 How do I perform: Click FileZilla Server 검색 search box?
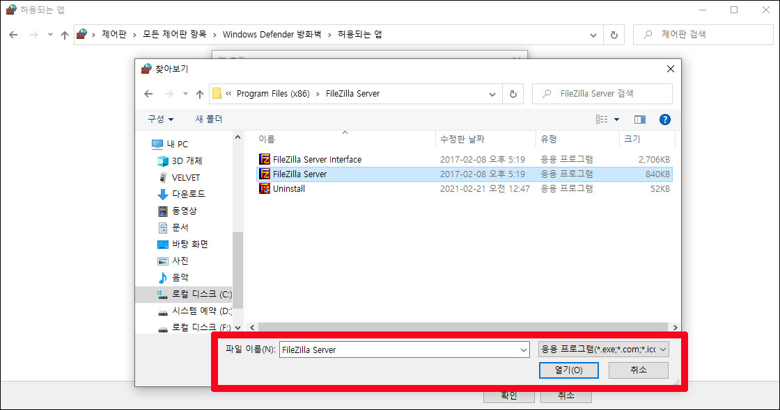pos(602,94)
